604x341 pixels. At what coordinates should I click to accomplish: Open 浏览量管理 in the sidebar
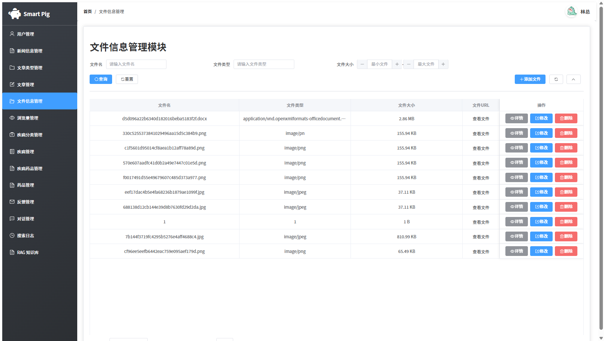[x=40, y=118]
